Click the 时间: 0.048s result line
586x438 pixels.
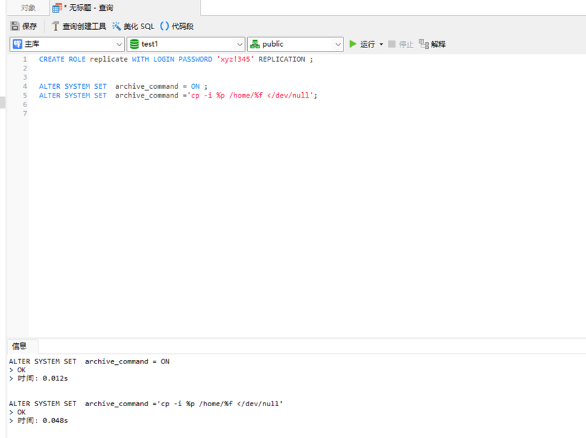[39, 420]
